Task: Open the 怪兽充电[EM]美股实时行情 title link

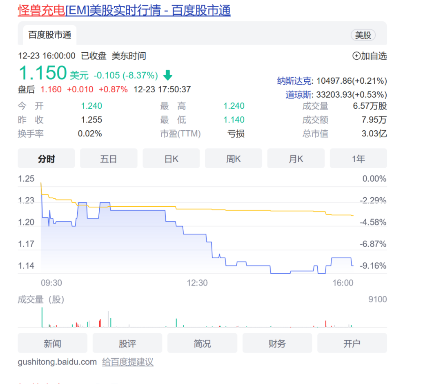Action: click(124, 11)
